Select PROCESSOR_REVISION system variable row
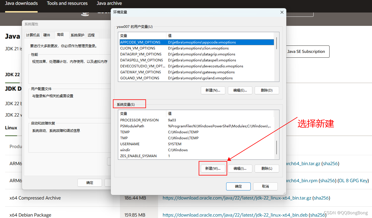Viewport: 372px width, 218px height. (196, 120)
